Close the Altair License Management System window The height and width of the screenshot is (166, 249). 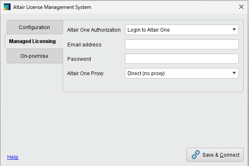[241, 7]
